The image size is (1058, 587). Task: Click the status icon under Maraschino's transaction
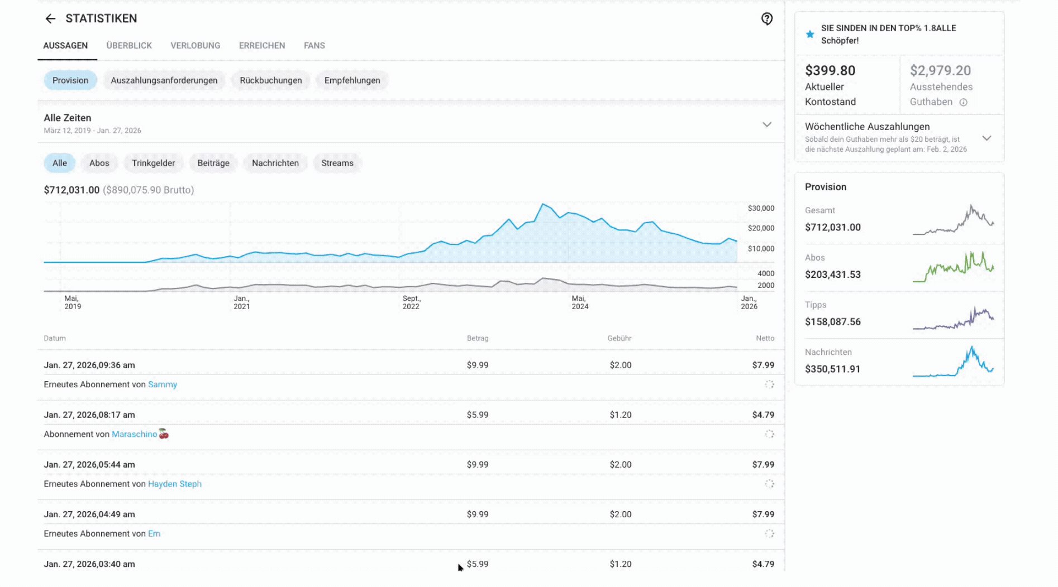click(x=769, y=434)
